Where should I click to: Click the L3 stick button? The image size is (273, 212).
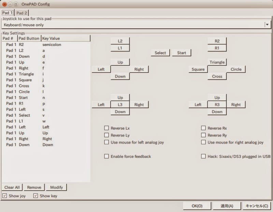(x=120, y=105)
